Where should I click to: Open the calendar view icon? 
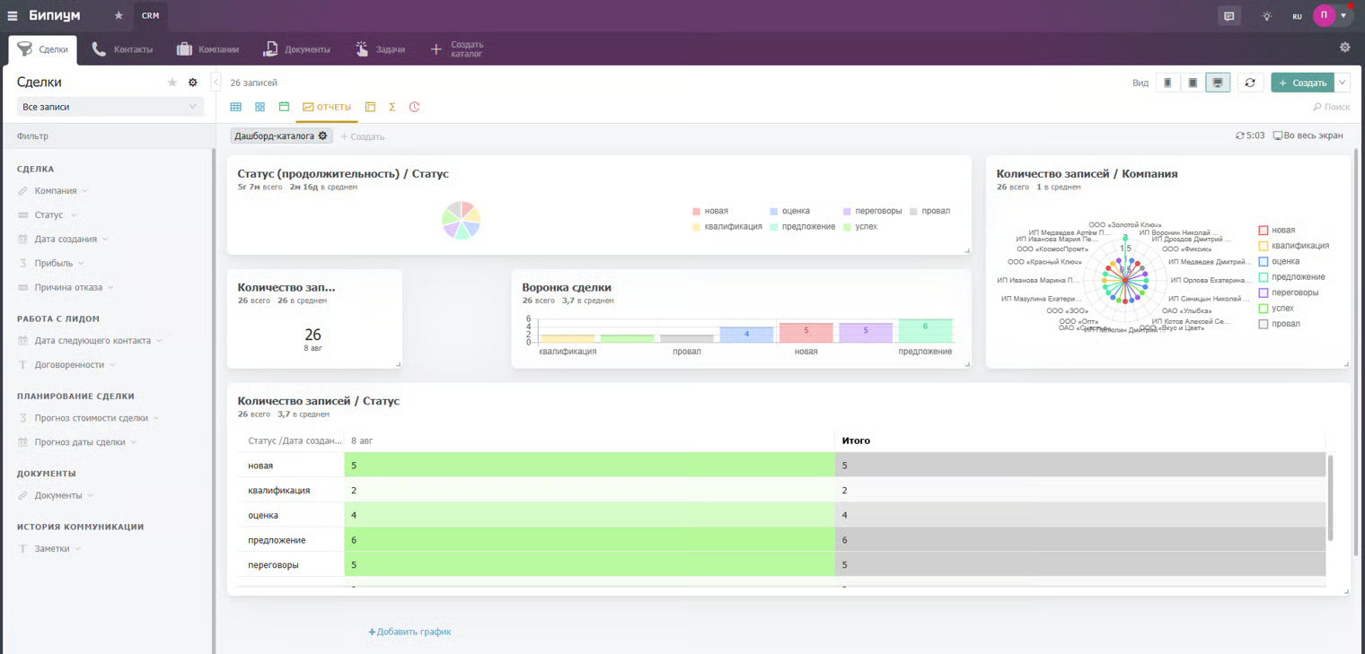click(284, 107)
